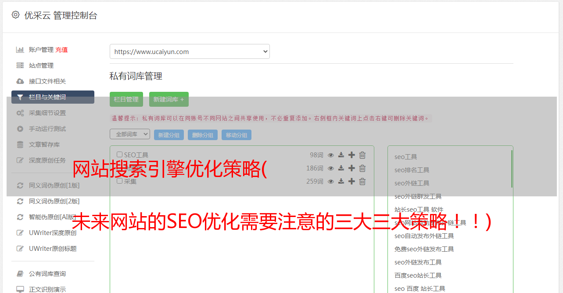Select keyword seo工具 in the right list
Image resolution: width=563 pixels, height=293 pixels.
tap(406, 157)
